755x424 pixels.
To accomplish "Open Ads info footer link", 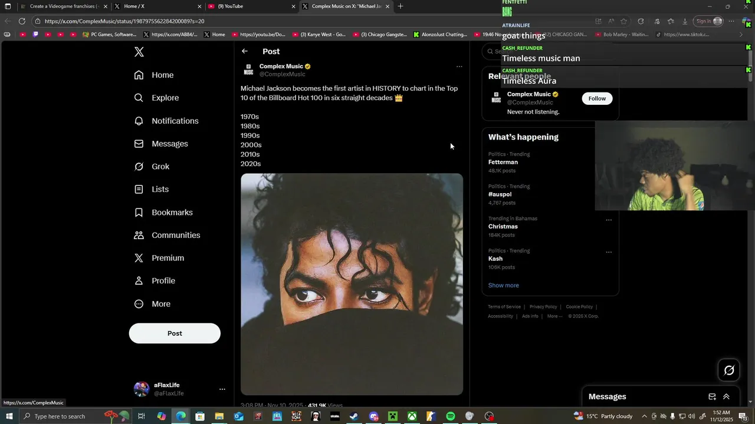I will (530, 316).
